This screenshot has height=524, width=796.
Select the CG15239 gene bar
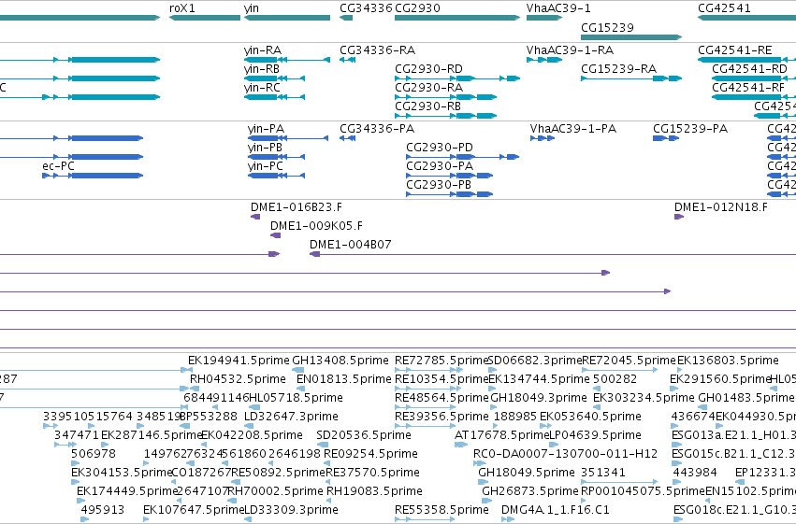[631, 37]
